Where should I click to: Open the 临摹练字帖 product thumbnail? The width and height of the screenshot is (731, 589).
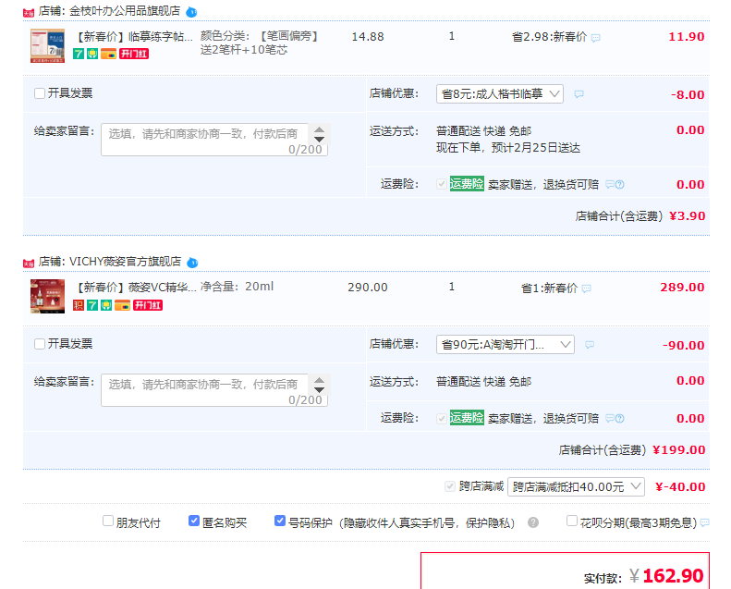(x=47, y=45)
